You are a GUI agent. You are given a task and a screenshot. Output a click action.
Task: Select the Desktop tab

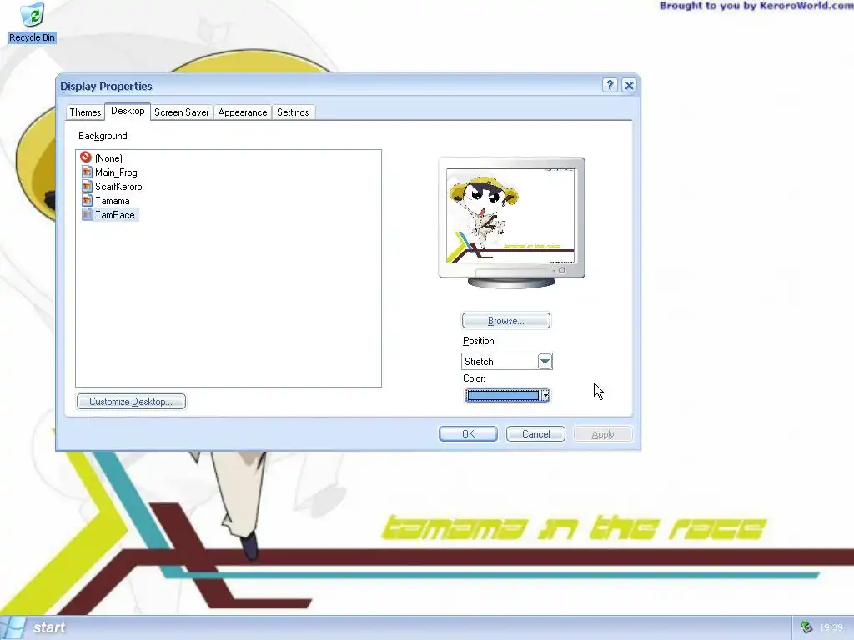[x=128, y=111]
